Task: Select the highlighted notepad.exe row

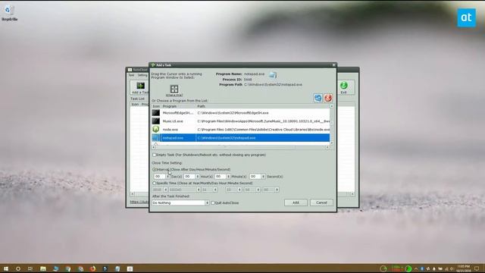Action: pyautogui.click(x=240, y=138)
